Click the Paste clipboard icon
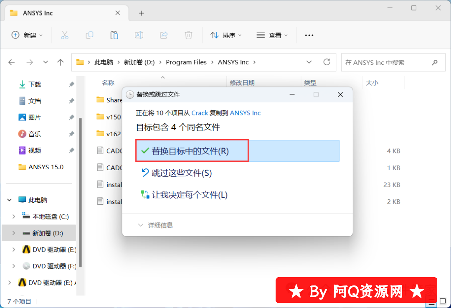The width and height of the screenshot is (451, 308). coord(114,35)
